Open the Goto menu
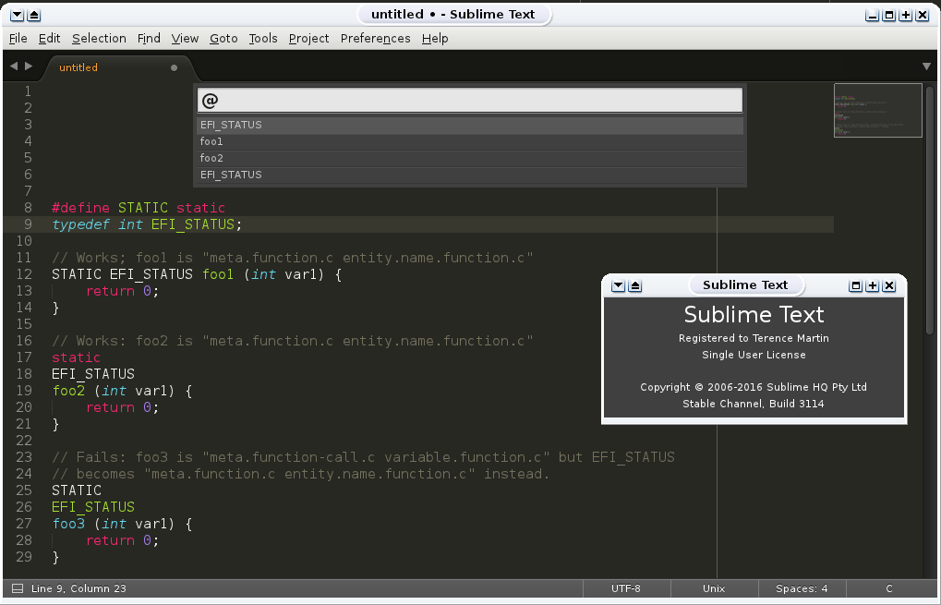 tap(223, 39)
